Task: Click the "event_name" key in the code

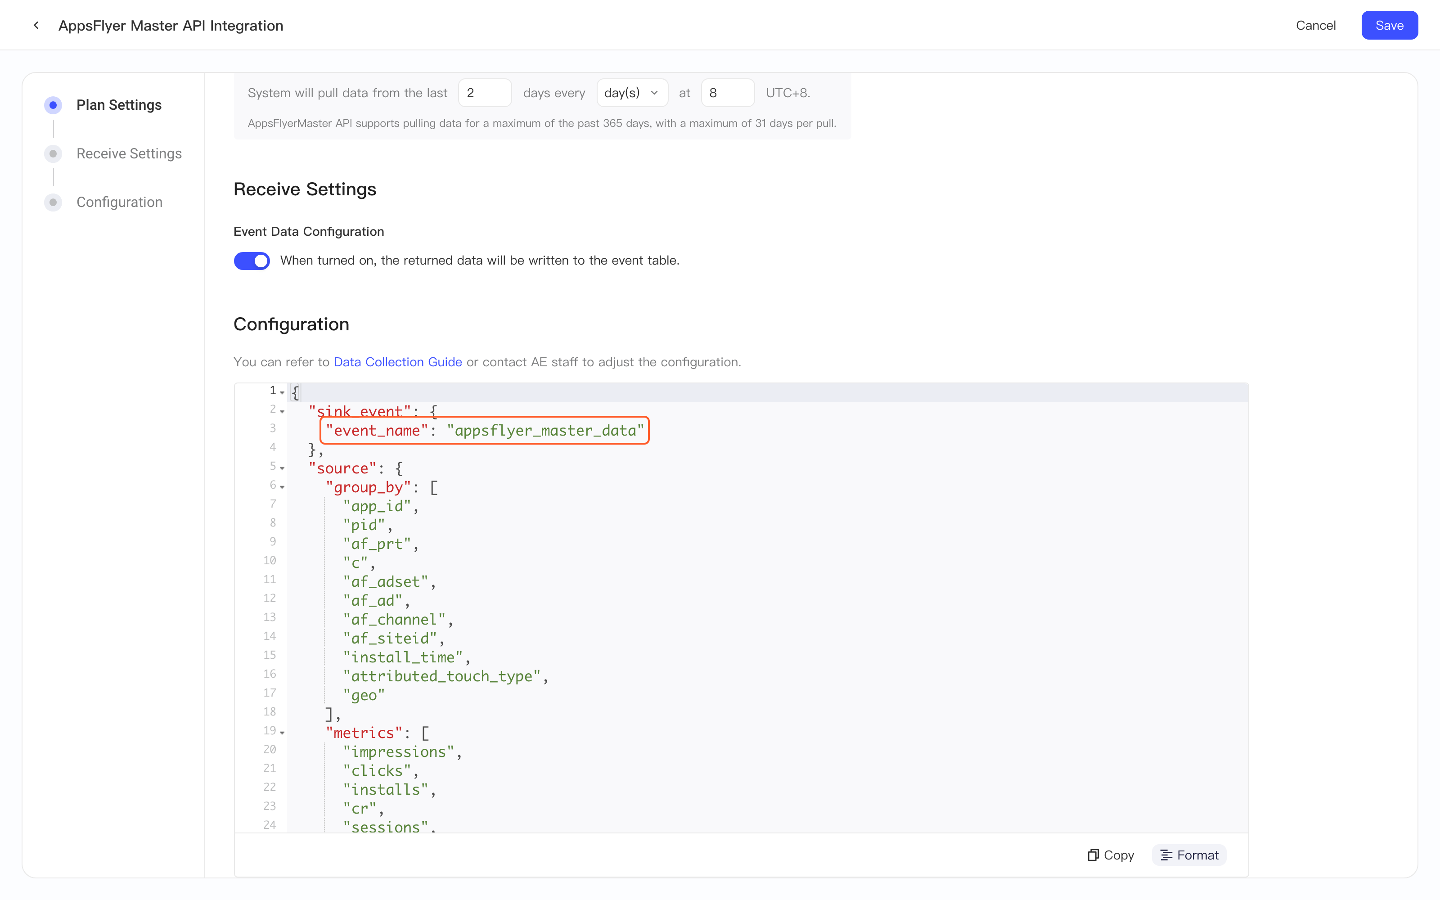Action: point(377,430)
